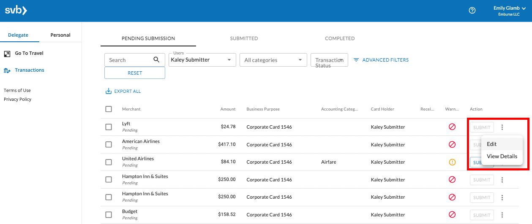
Task: Switch to the Pending Submission tab
Action: tap(148, 38)
